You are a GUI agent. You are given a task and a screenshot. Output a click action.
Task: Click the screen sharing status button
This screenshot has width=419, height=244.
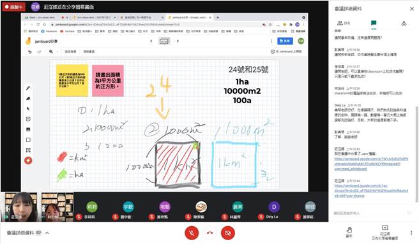pos(385,233)
